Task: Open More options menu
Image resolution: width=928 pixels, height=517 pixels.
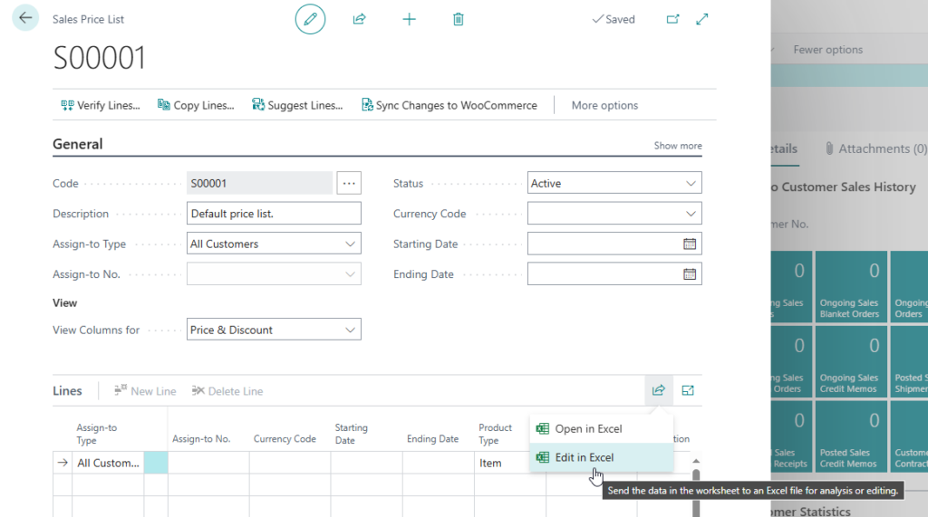Action: [x=604, y=105]
